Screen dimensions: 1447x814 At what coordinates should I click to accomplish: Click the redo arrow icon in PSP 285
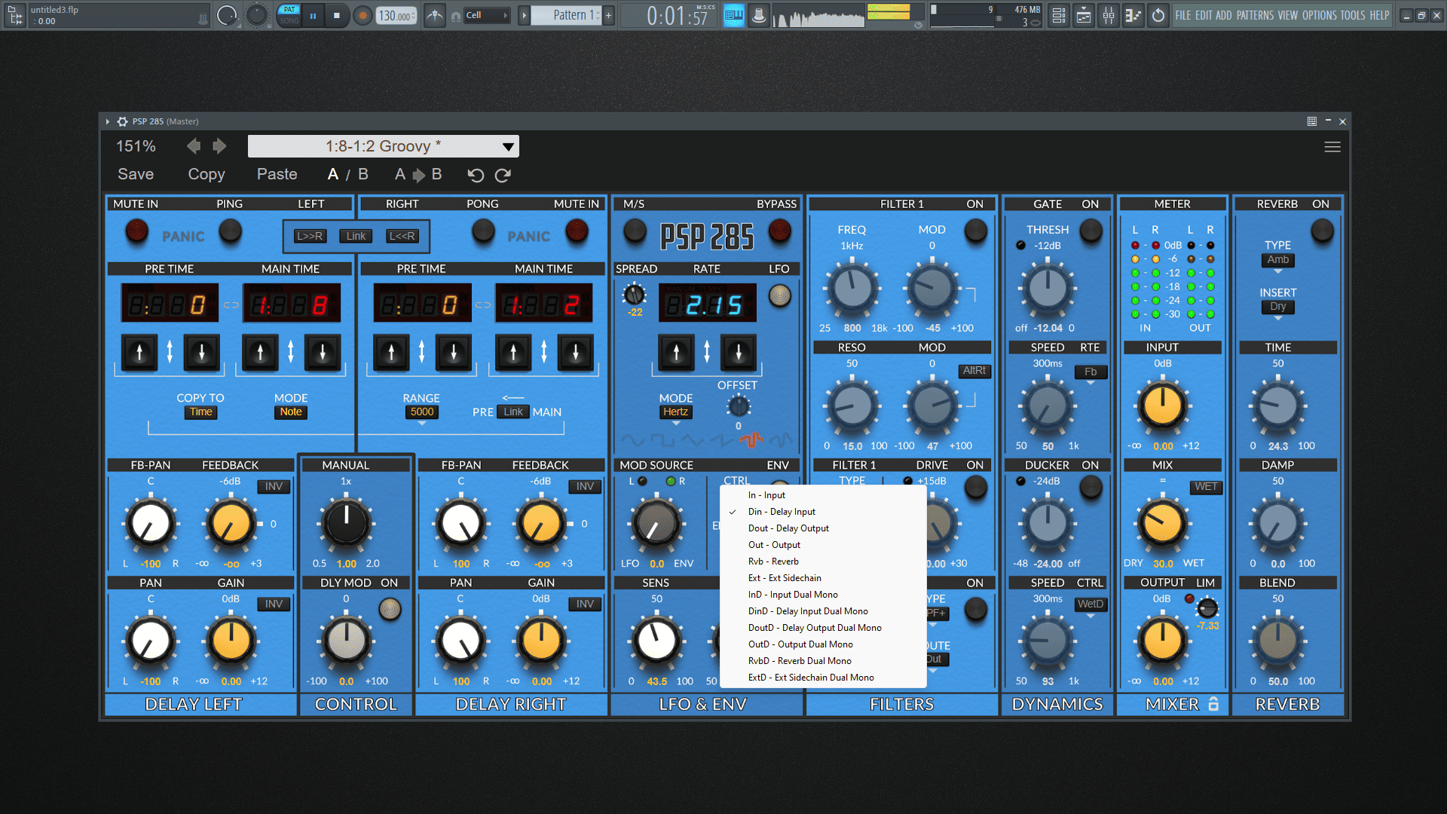[503, 175]
